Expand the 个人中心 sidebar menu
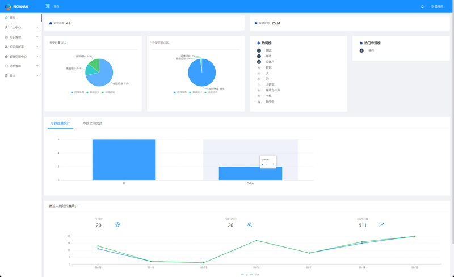The height and width of the screenshot is (277, 454). pos(20,27)
